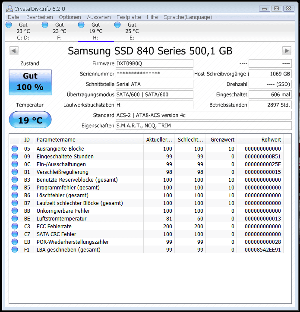This screenshot has height=312, width=300.
Task: Click the Eigenschaften S.M.A.R.T. field
Action: pos(204,126)
